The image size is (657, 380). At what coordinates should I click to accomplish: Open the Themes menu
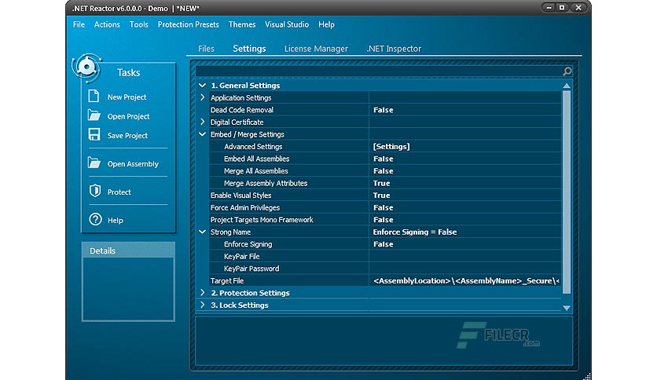[242, 24]
